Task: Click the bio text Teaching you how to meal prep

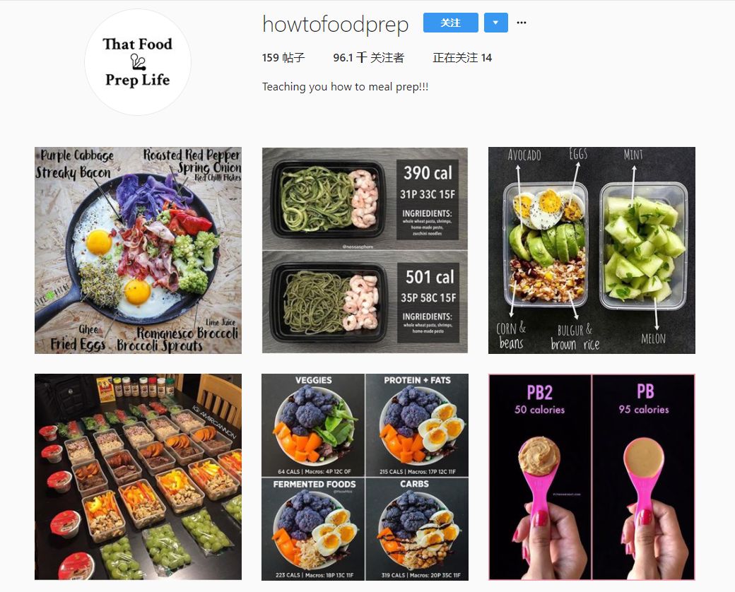Action: coord(345,87)
